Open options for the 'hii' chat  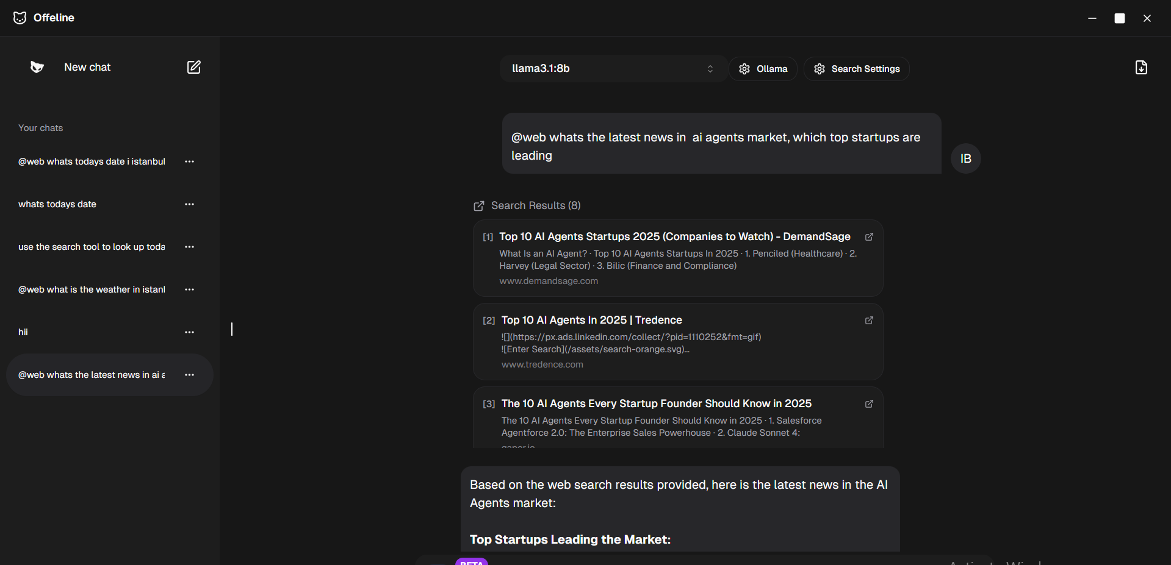click(189, 332)
